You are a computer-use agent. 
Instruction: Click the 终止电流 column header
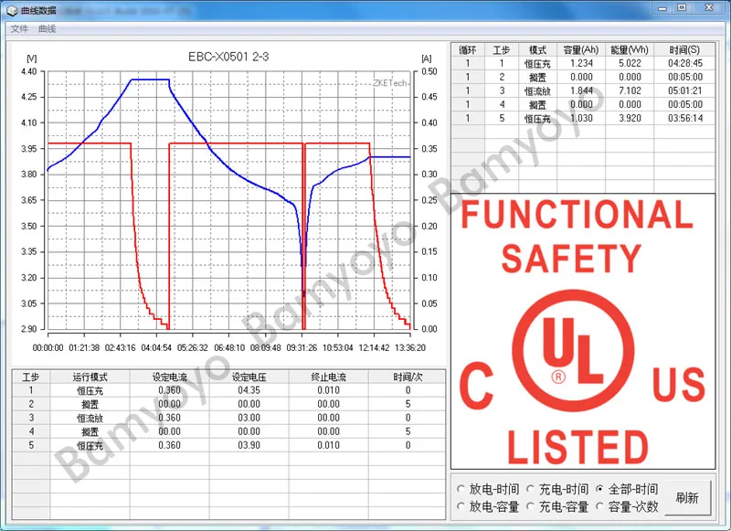(x=329, y=377)
